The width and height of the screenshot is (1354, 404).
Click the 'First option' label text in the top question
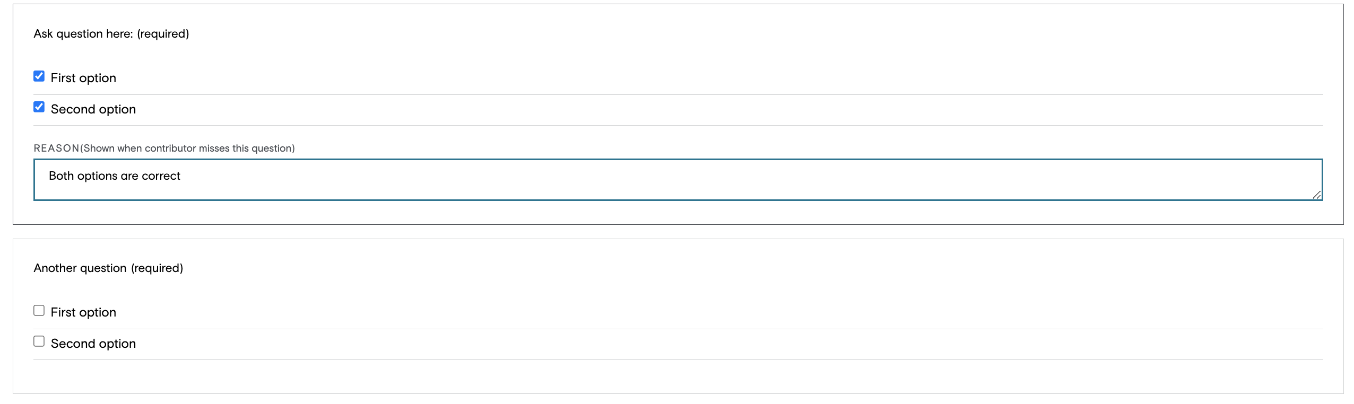(x=83, y=78)
